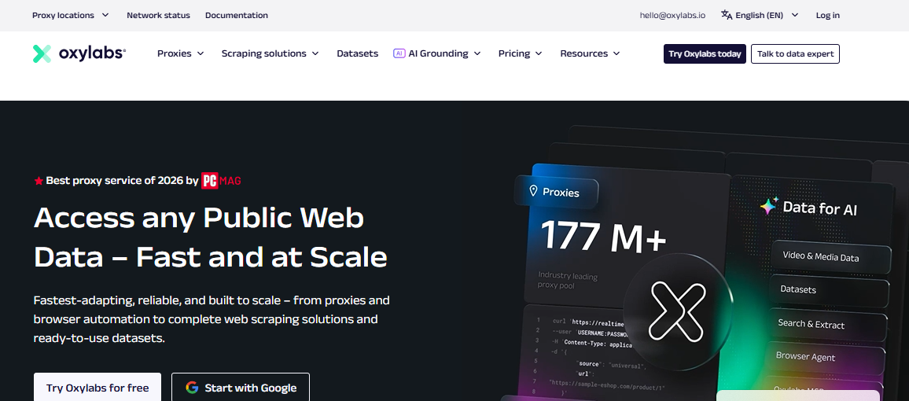Expand the Pricing menu
Viewport: 909px width, 401px height.
(x=520, y=53)
